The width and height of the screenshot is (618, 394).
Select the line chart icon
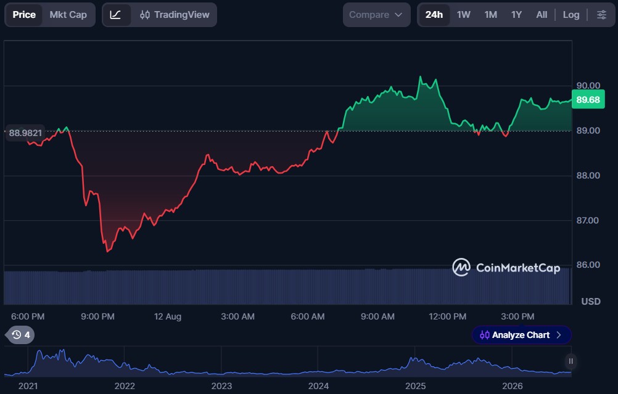point(115,15)
